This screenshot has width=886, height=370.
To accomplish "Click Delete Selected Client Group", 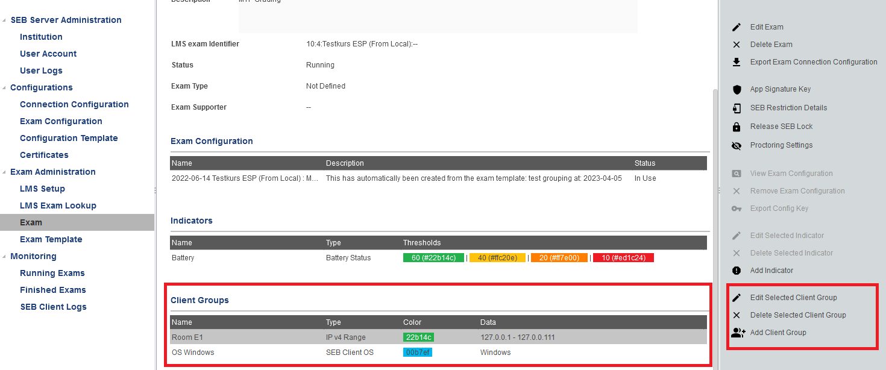I will [x=797, y=315].
